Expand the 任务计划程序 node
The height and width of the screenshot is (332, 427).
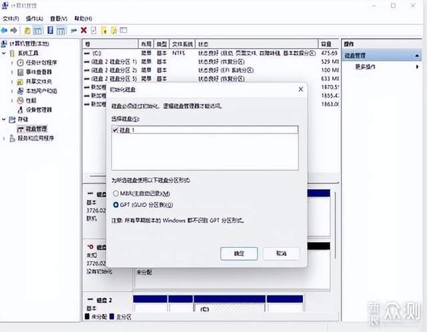pos(12,63)
